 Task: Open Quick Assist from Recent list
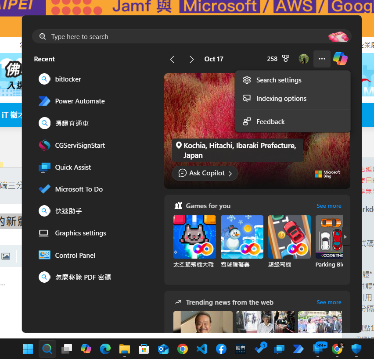[x=65, y=167]
